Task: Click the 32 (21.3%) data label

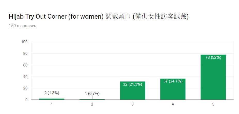Action: point(133,84)
